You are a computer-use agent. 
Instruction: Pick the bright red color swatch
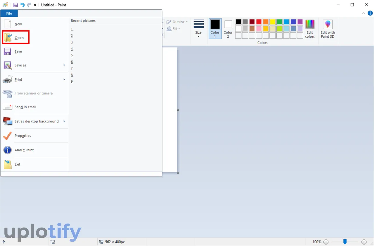point(259,22)
